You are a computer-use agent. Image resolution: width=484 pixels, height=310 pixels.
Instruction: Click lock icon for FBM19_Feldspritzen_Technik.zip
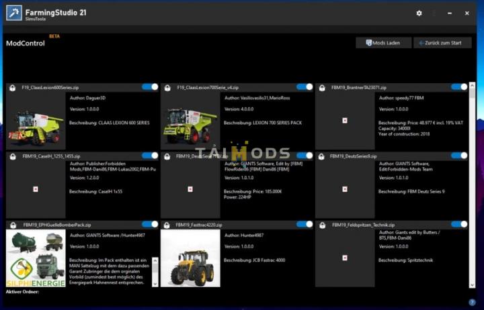(322, 225)
